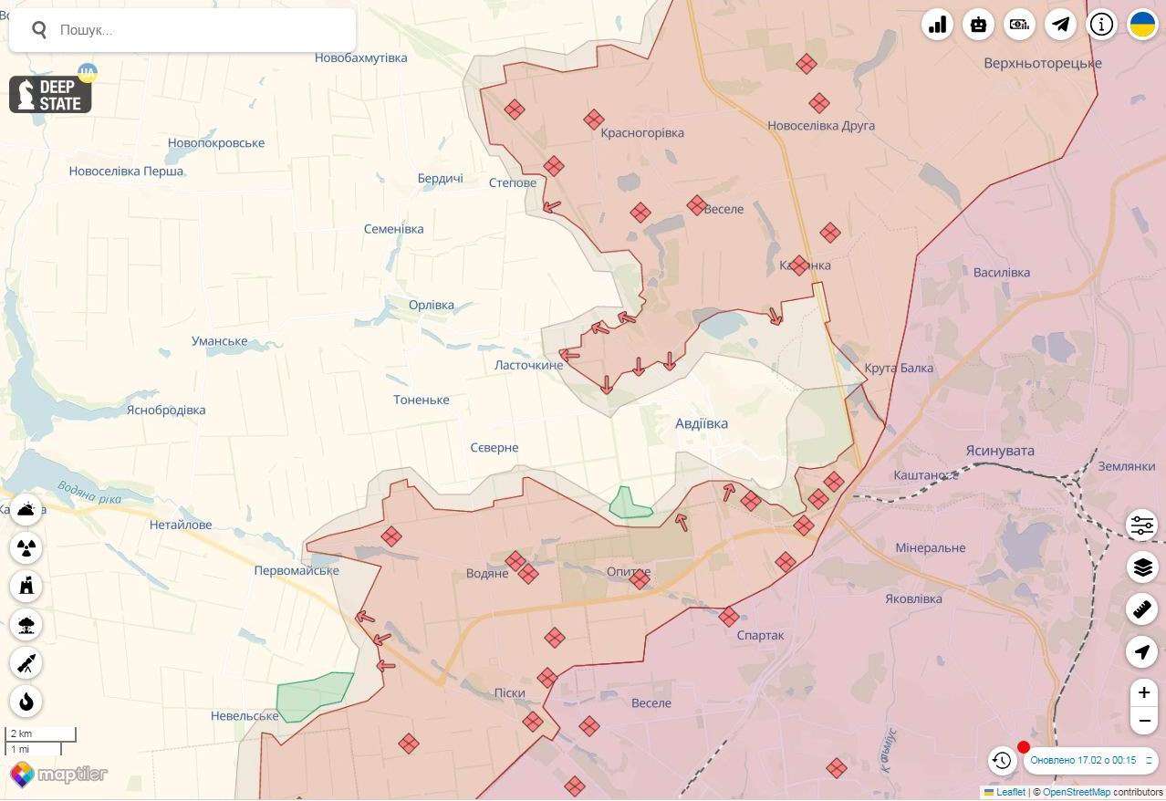Open the history clock icon
Screen dimensions: 1166x801
click(x=1002, y=760)
